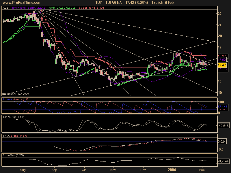Click the -49,515 stochastic value label
Screen dimensions: 231x173
[223, 126]
